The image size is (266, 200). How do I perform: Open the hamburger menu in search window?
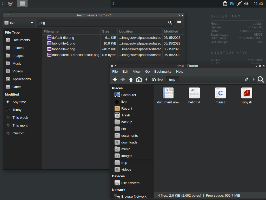(x=179, y=23)
